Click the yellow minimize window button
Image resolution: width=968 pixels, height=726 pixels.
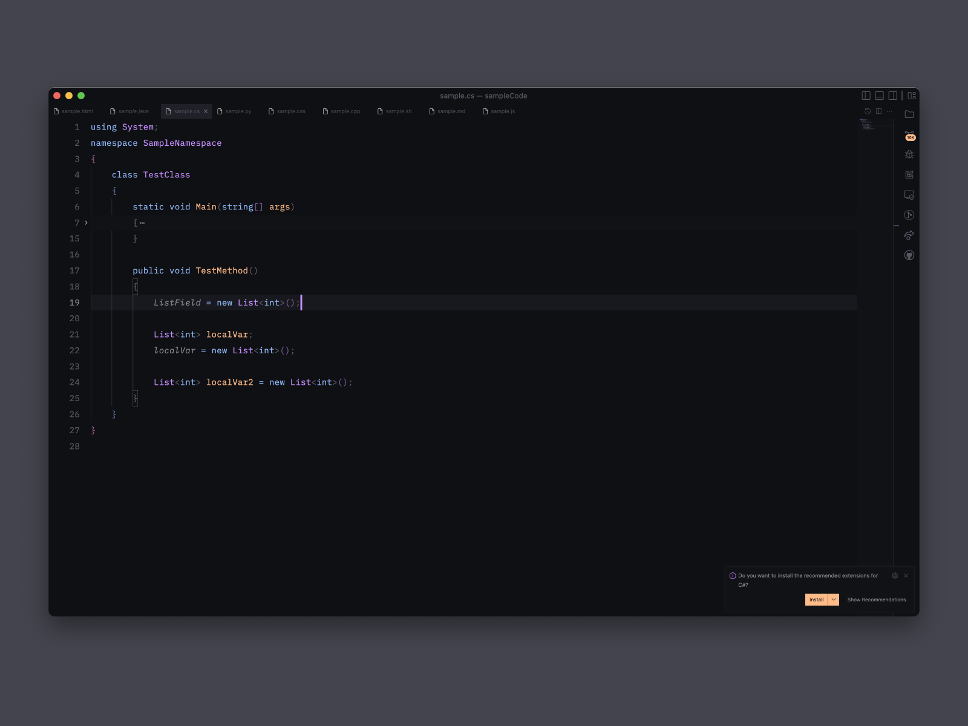[x=69, y=96]
